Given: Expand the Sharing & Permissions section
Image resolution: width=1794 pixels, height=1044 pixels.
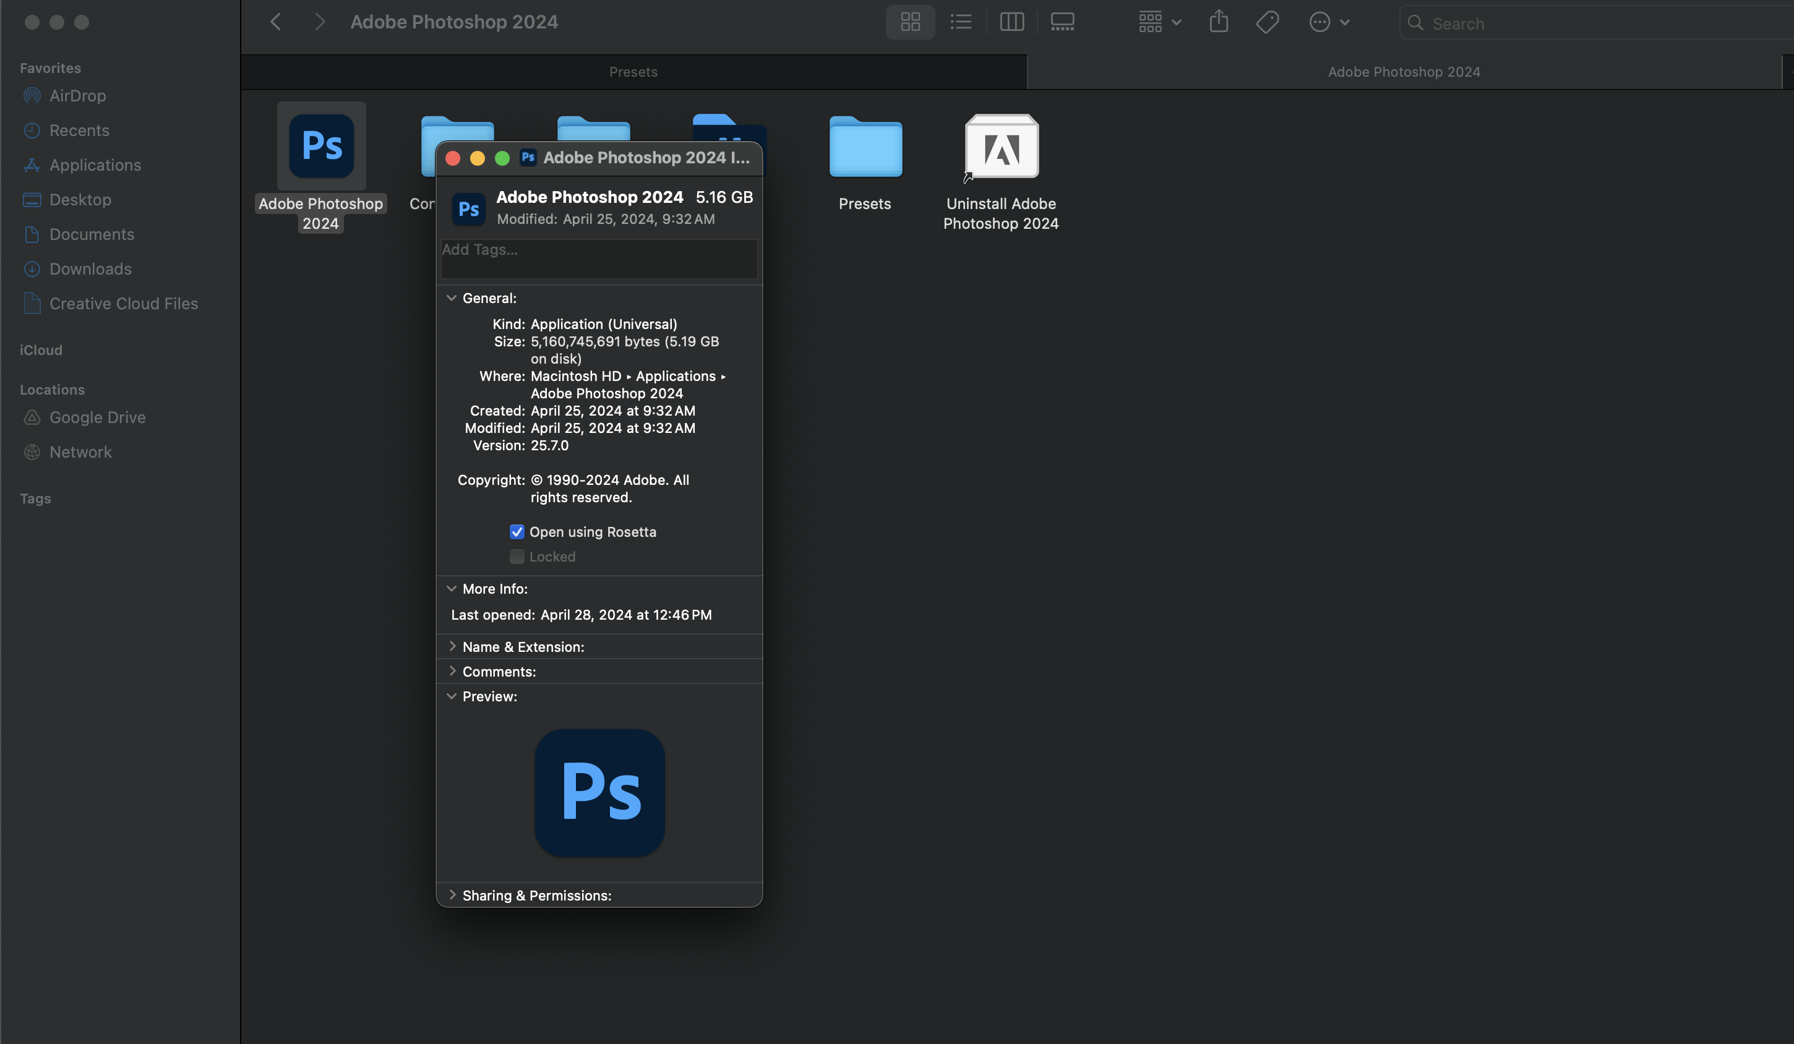Looking at the screenshot, I should point(452,896).
